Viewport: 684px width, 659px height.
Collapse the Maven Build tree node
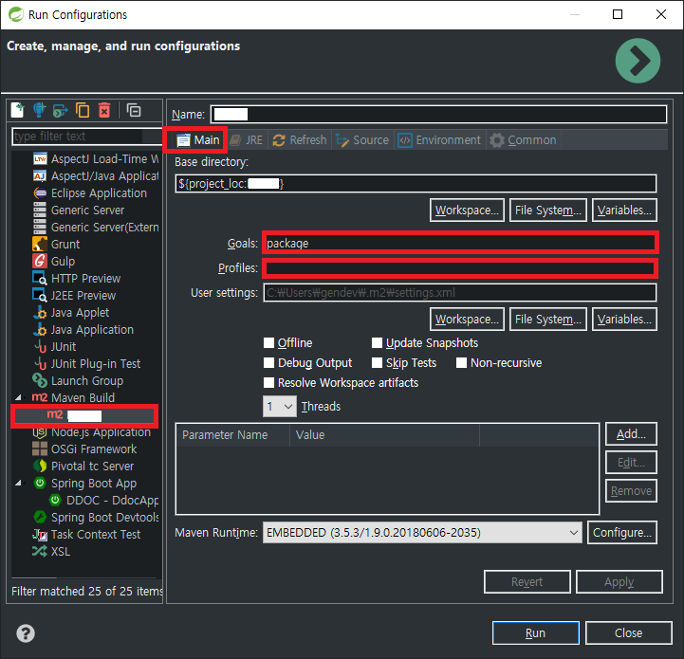pyautogui.click(x=19, y=398)
